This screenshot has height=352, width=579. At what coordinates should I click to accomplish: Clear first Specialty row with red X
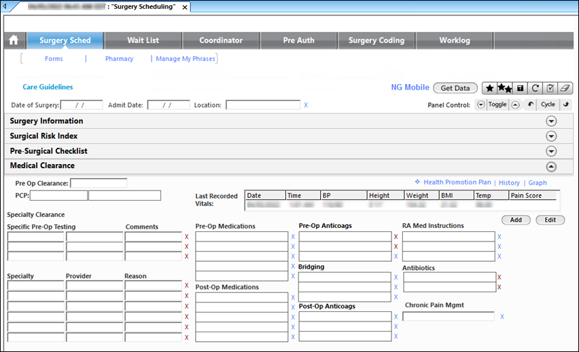click(x=186, y=286)
